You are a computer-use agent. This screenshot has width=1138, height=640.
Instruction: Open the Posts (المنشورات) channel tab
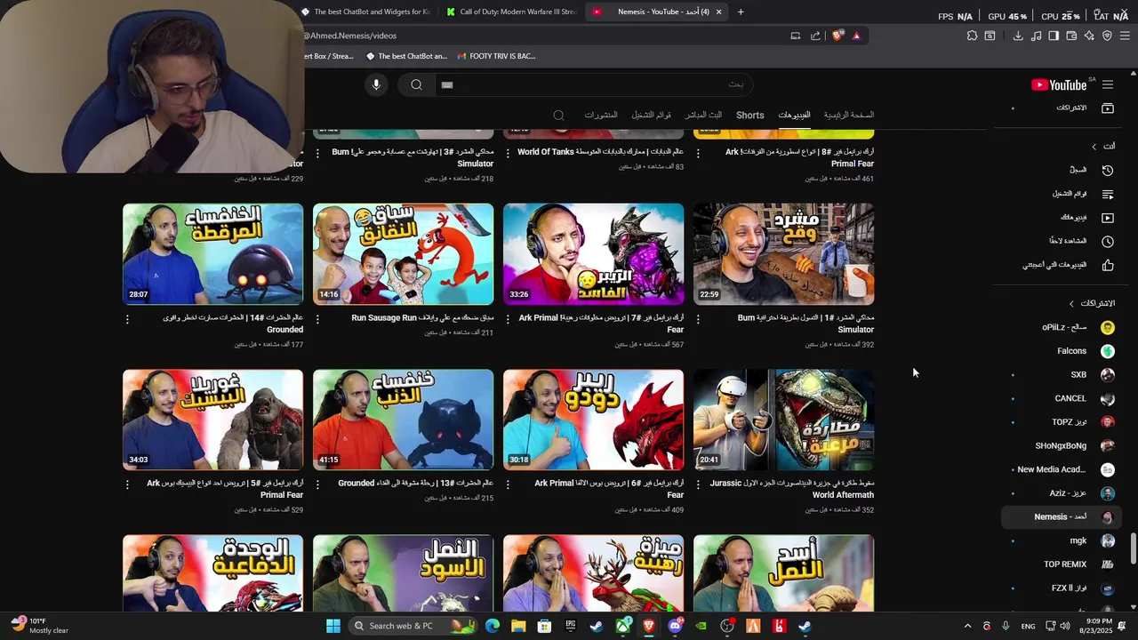[601, 116]
